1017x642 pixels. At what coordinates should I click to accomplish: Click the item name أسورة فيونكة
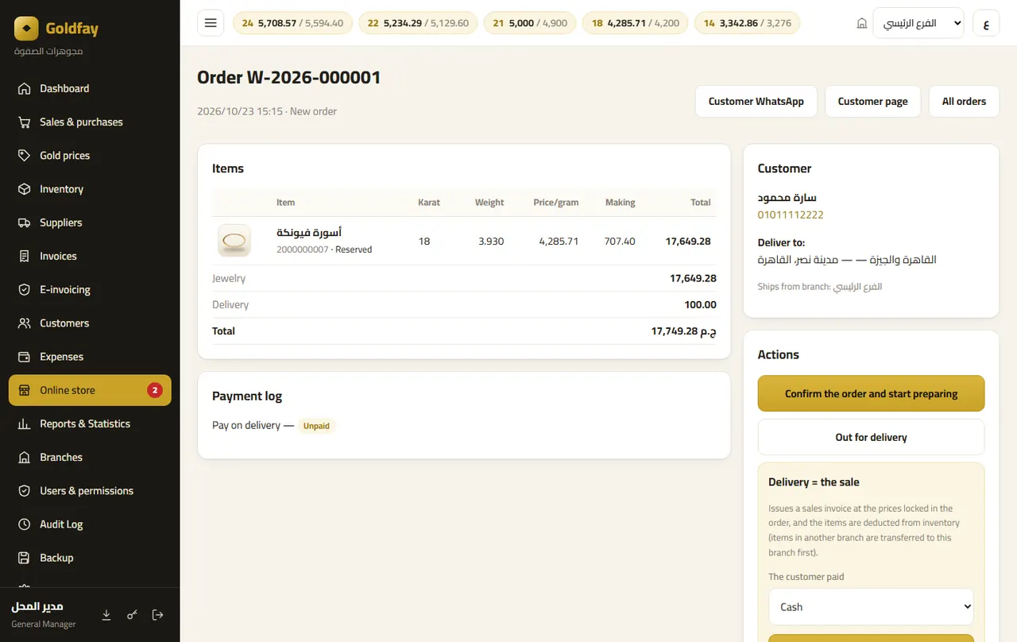point(309,233)
